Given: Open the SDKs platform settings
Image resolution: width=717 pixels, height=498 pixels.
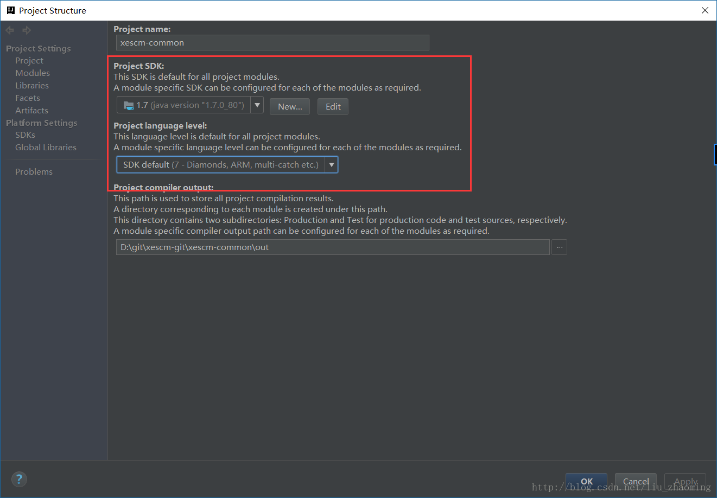Looking at the screenshot, I should 25,135.
